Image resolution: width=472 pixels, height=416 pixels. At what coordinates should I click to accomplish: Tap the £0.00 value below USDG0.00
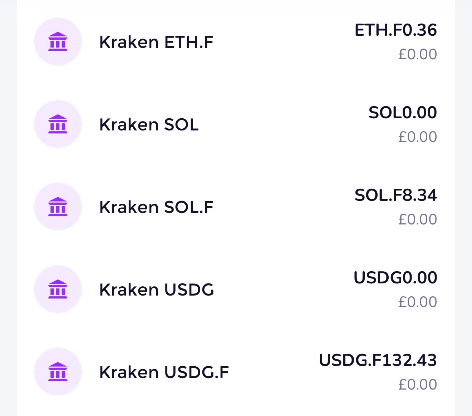coord(417,302)
